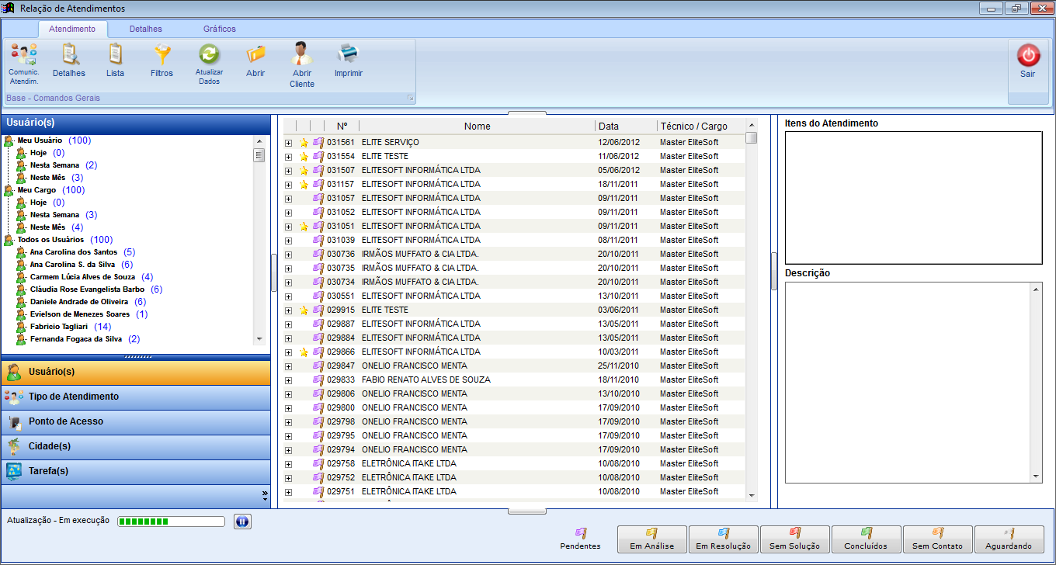The image size is (1056, 565).
Task: Toggle the Concluídos status filter
Action: pos(866,539)
